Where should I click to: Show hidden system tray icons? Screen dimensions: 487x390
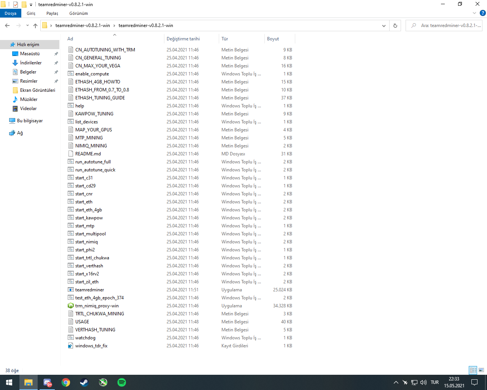pos(396,382)
